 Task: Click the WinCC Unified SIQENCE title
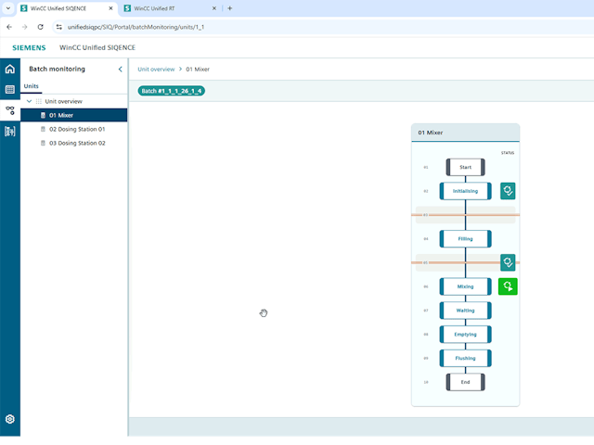[x=97, y=47]
